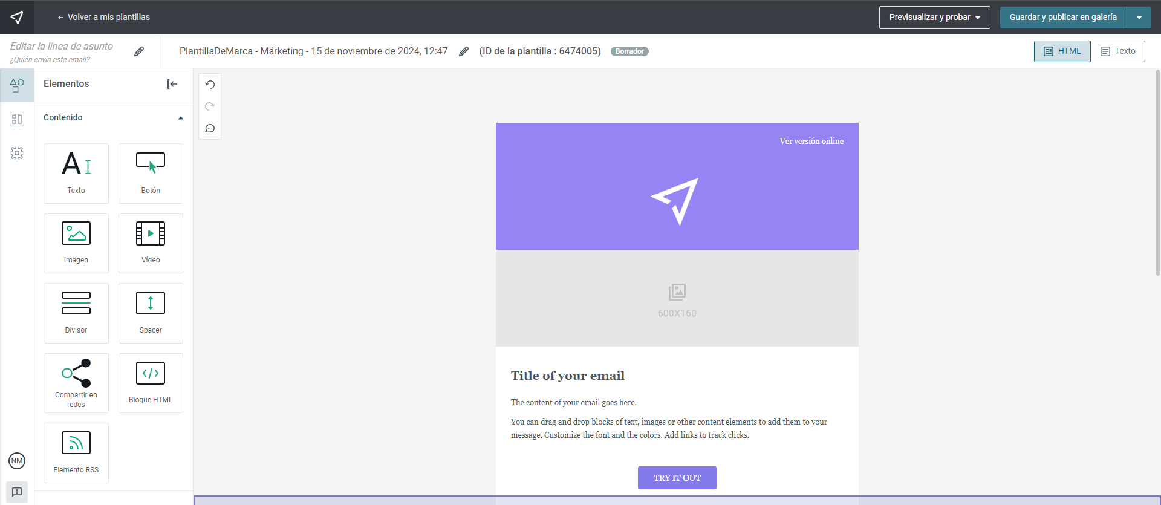Open the comments speech bubble icon
Viewport: 1161px width, 505px height.
pos(210,128)
